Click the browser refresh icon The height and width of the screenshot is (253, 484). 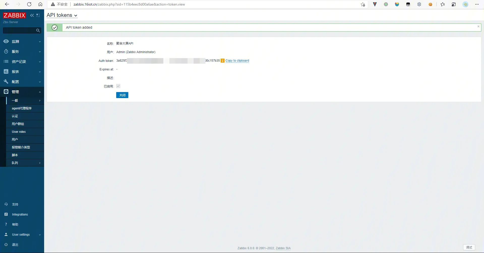tap(29, 4)
